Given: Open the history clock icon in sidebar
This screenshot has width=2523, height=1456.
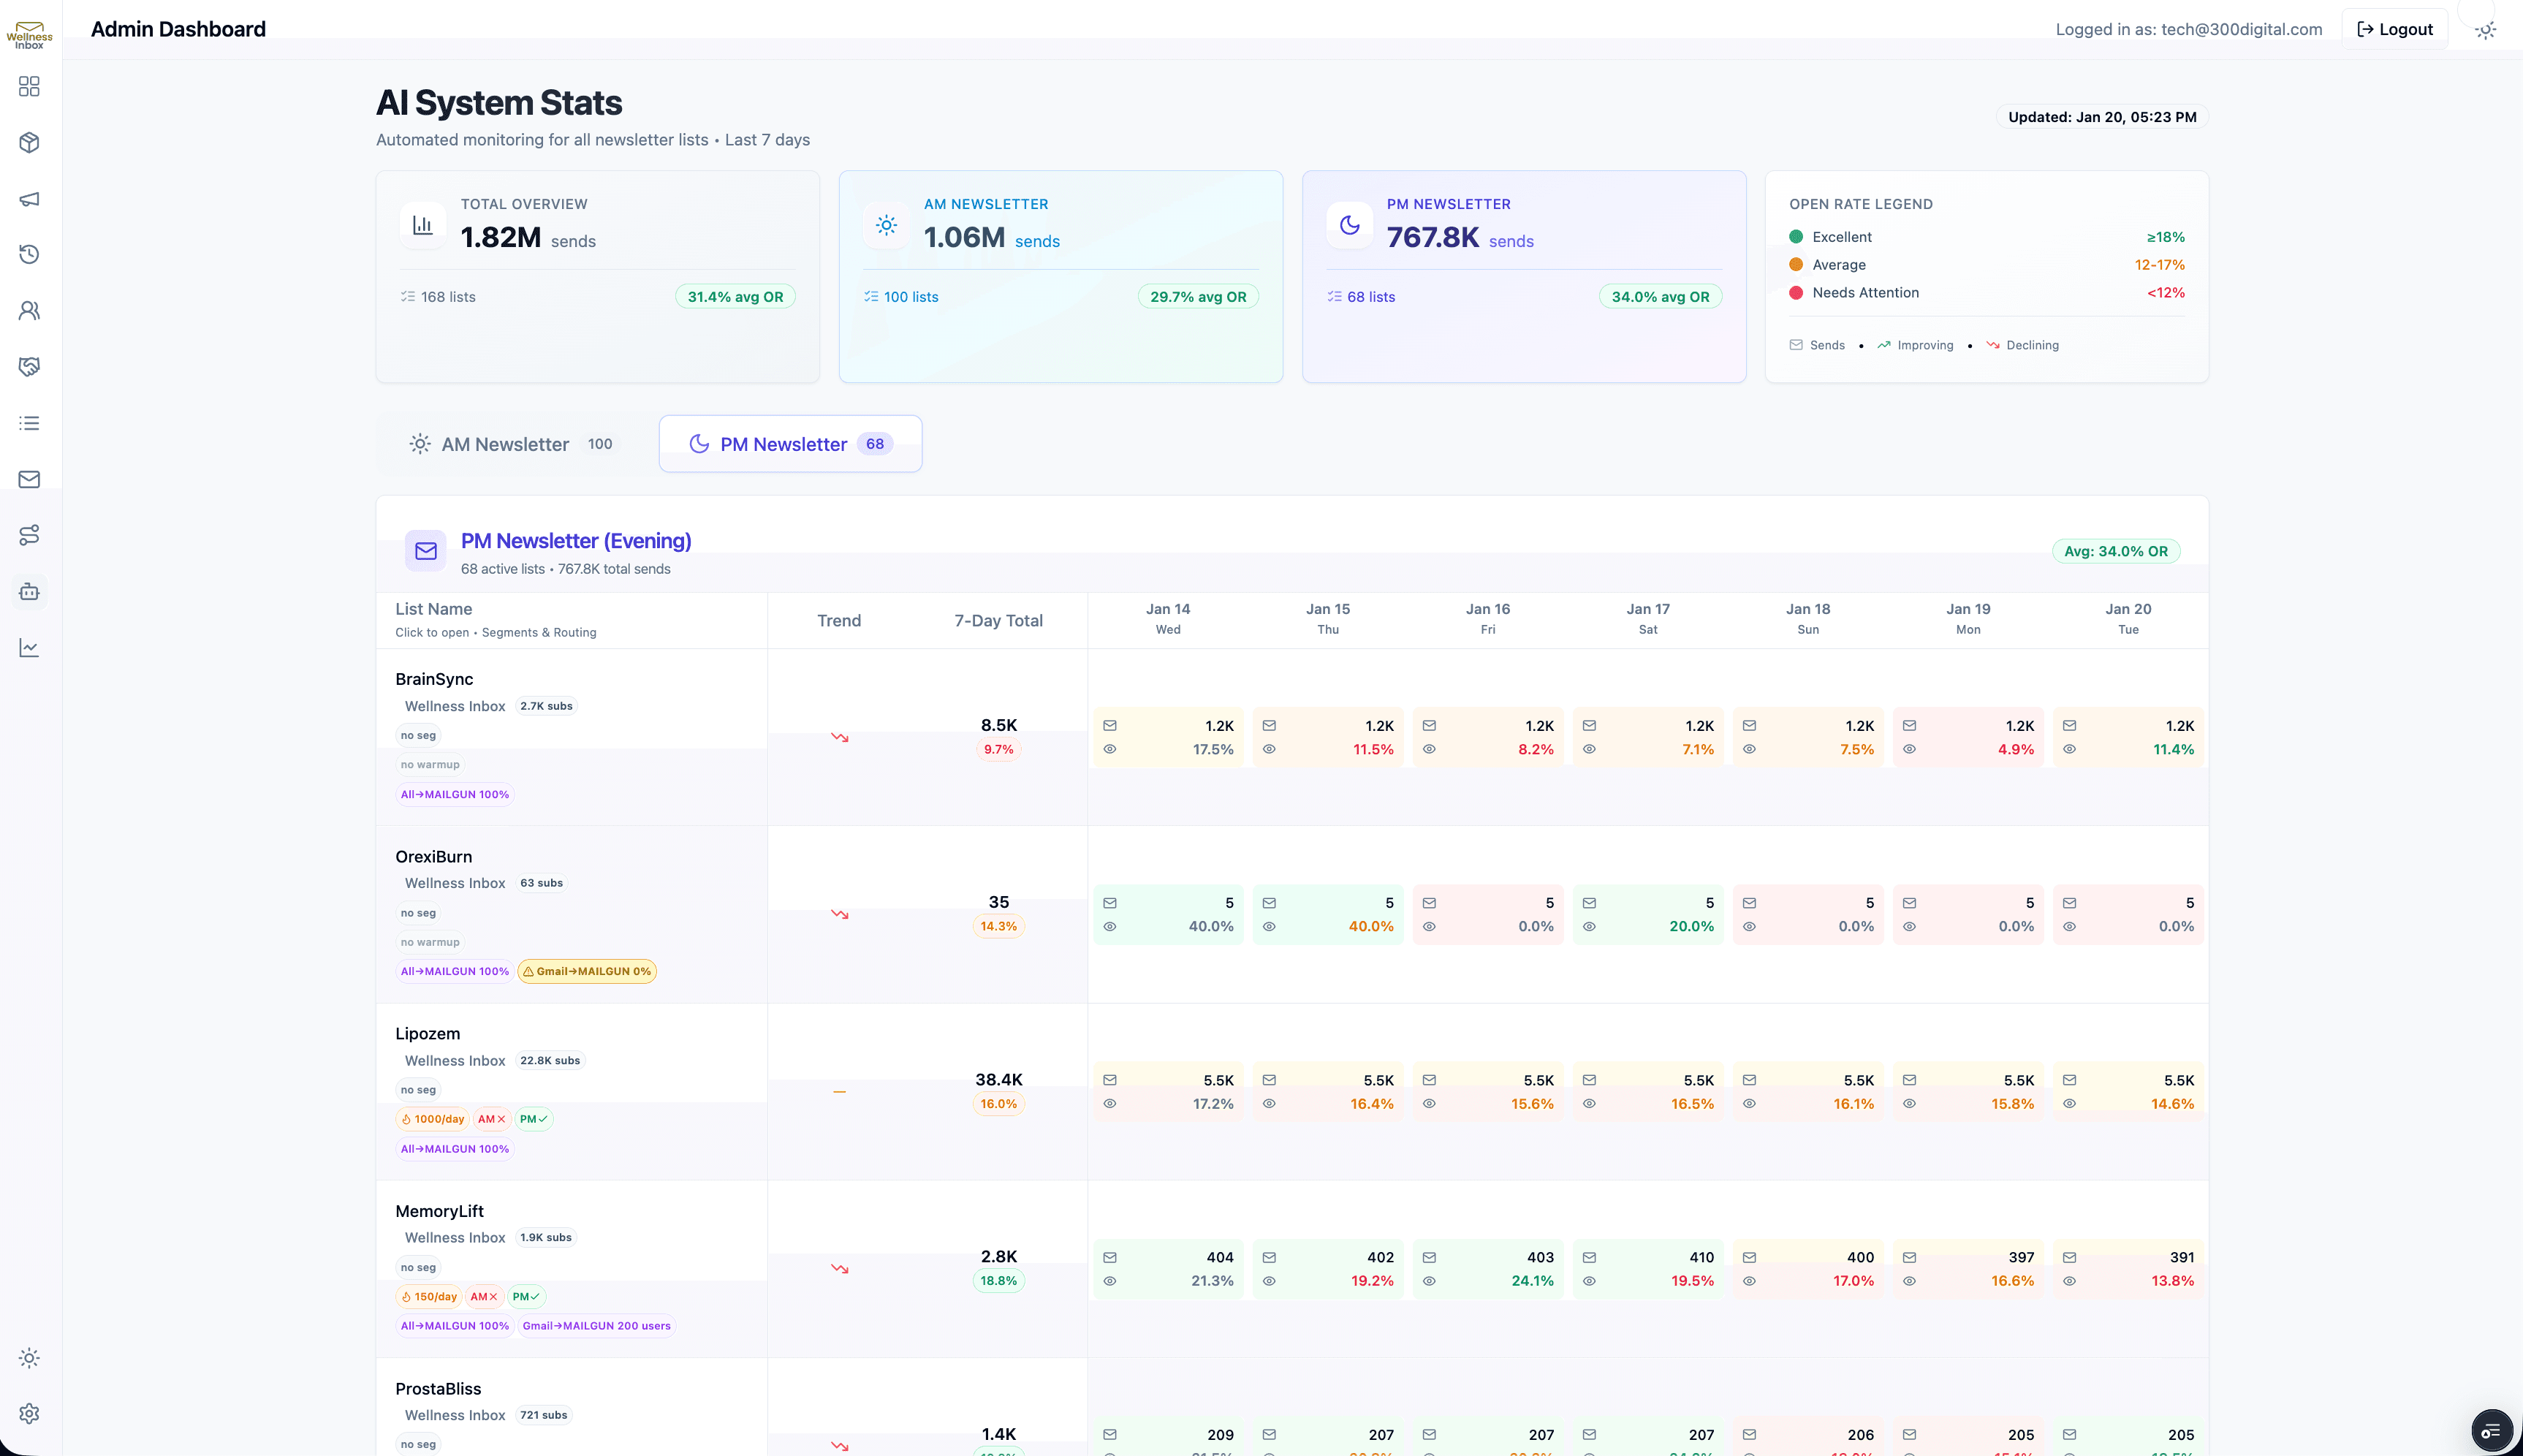Looking at the screenshot, I should click(29, 254).
